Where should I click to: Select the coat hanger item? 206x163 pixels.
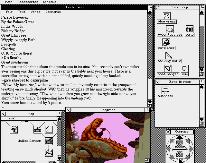(168, 71)
